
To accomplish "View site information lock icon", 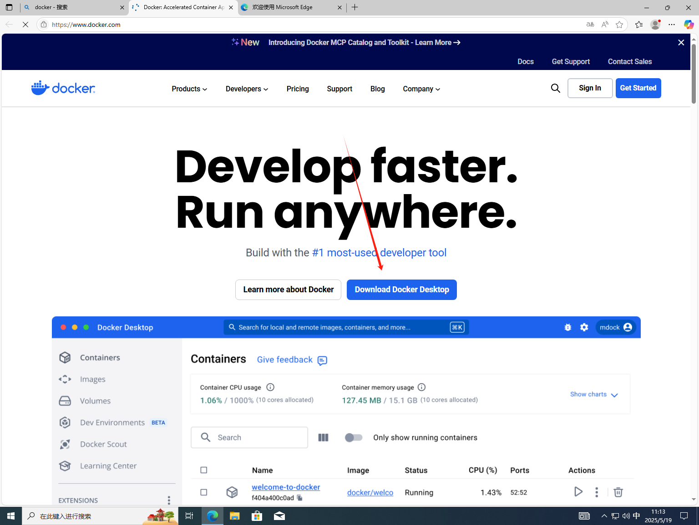I will pyautogui.click(x=44, y=25).
